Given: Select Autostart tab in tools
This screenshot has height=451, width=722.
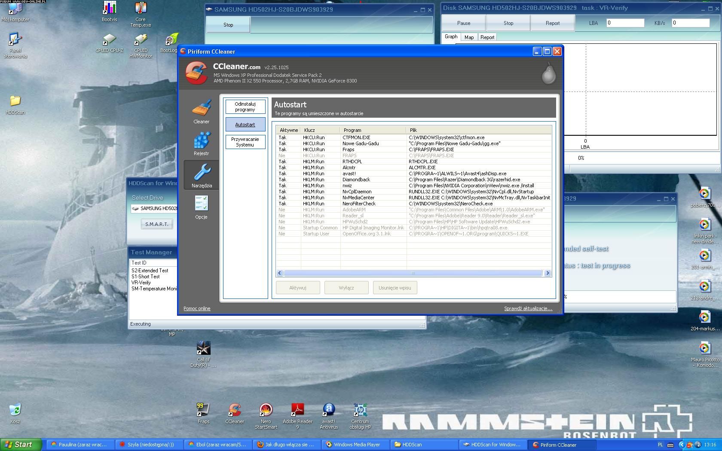Looking at the screenshot, I should point(245,125).
